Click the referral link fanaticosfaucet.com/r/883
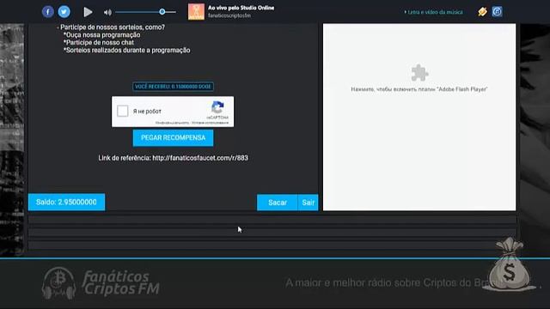This screenshot has height=309, width=550. [x=200, y=158]
